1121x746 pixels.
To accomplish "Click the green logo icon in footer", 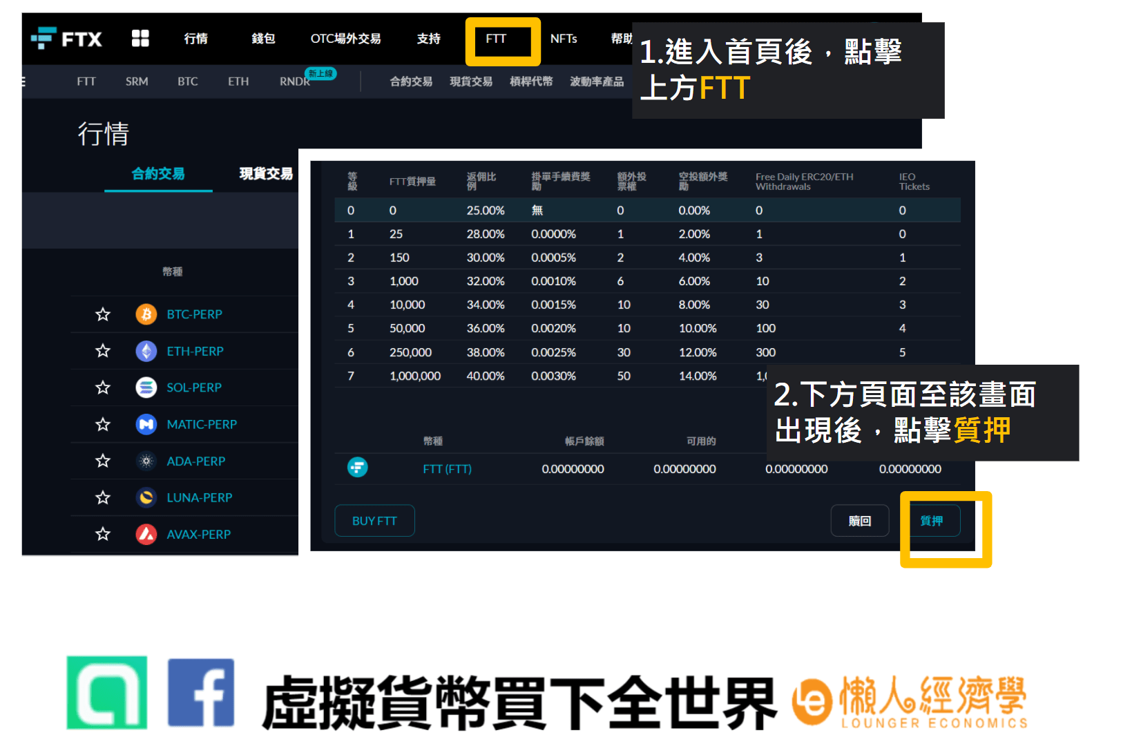I will tap(106, 693).
